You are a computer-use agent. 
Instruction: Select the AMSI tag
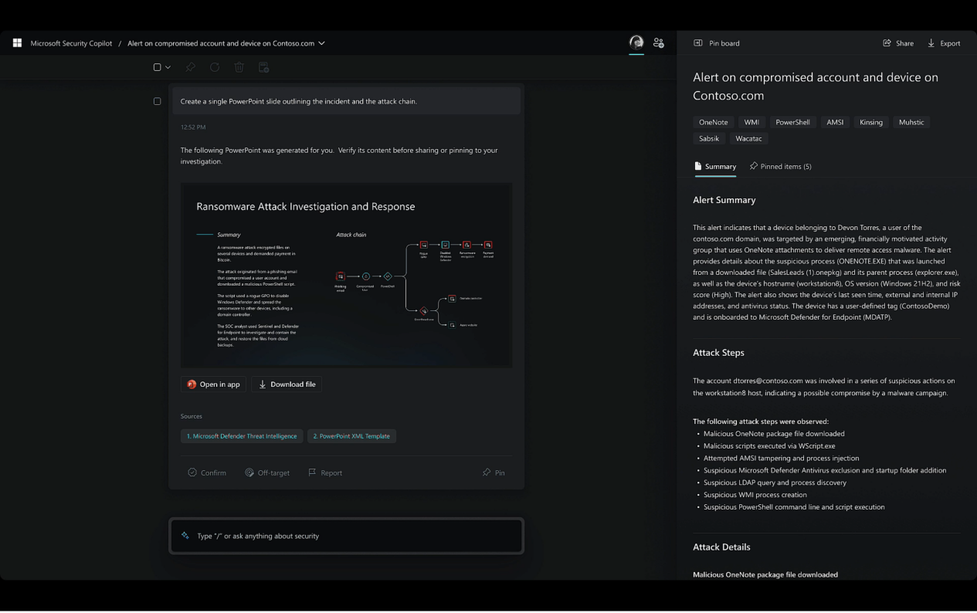[835, 122]
